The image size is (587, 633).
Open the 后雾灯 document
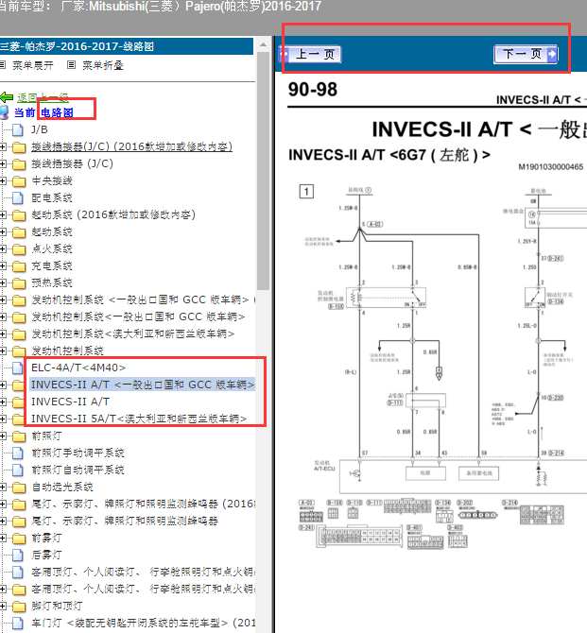point(46,556)
